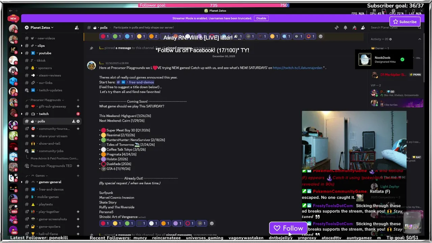Follow the free-and-demos channel mention in message
Viewport: 432px width, 243px height.
(x=135, y=82)
